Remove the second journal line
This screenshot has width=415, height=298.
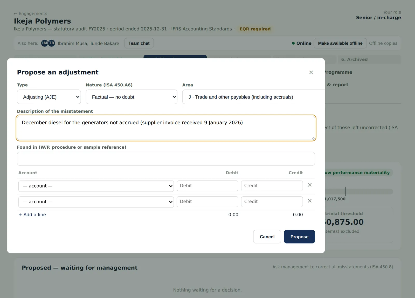(x=309, y=201)
